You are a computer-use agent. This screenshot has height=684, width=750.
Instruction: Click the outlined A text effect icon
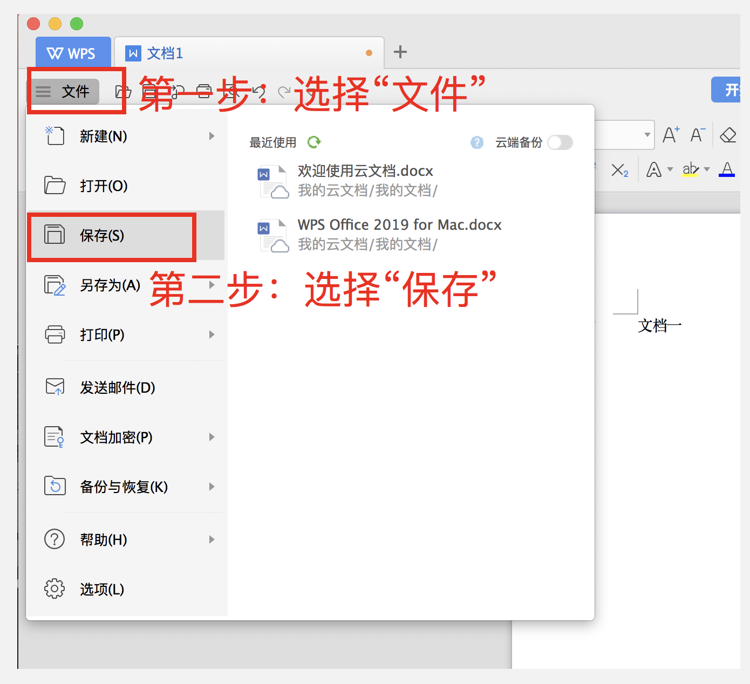[654, 170]
